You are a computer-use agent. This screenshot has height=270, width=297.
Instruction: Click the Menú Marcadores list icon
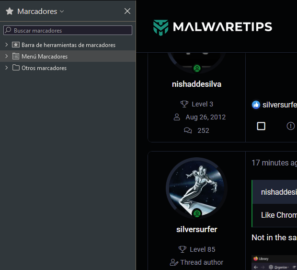16,56
